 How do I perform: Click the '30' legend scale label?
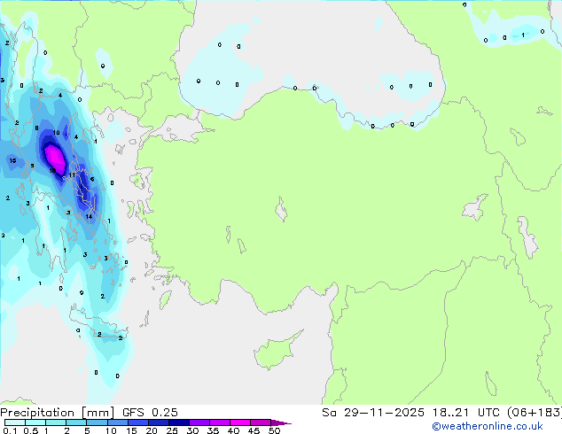point(192,430)
